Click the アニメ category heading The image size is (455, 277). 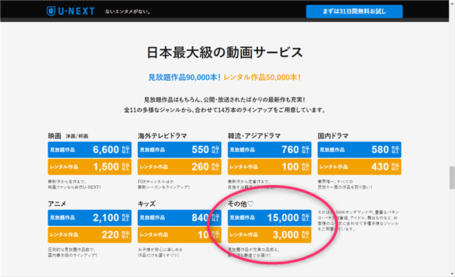58,203
